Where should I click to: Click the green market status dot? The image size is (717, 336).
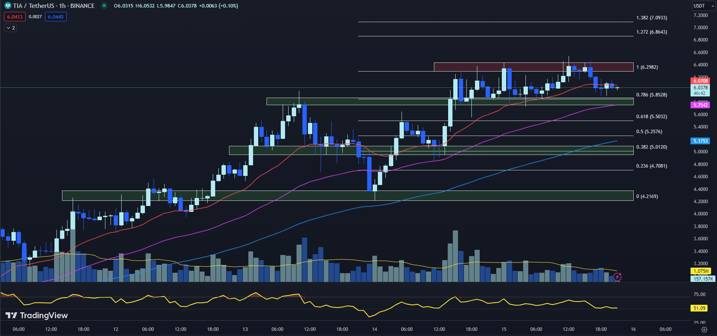(x=104, y=6)
